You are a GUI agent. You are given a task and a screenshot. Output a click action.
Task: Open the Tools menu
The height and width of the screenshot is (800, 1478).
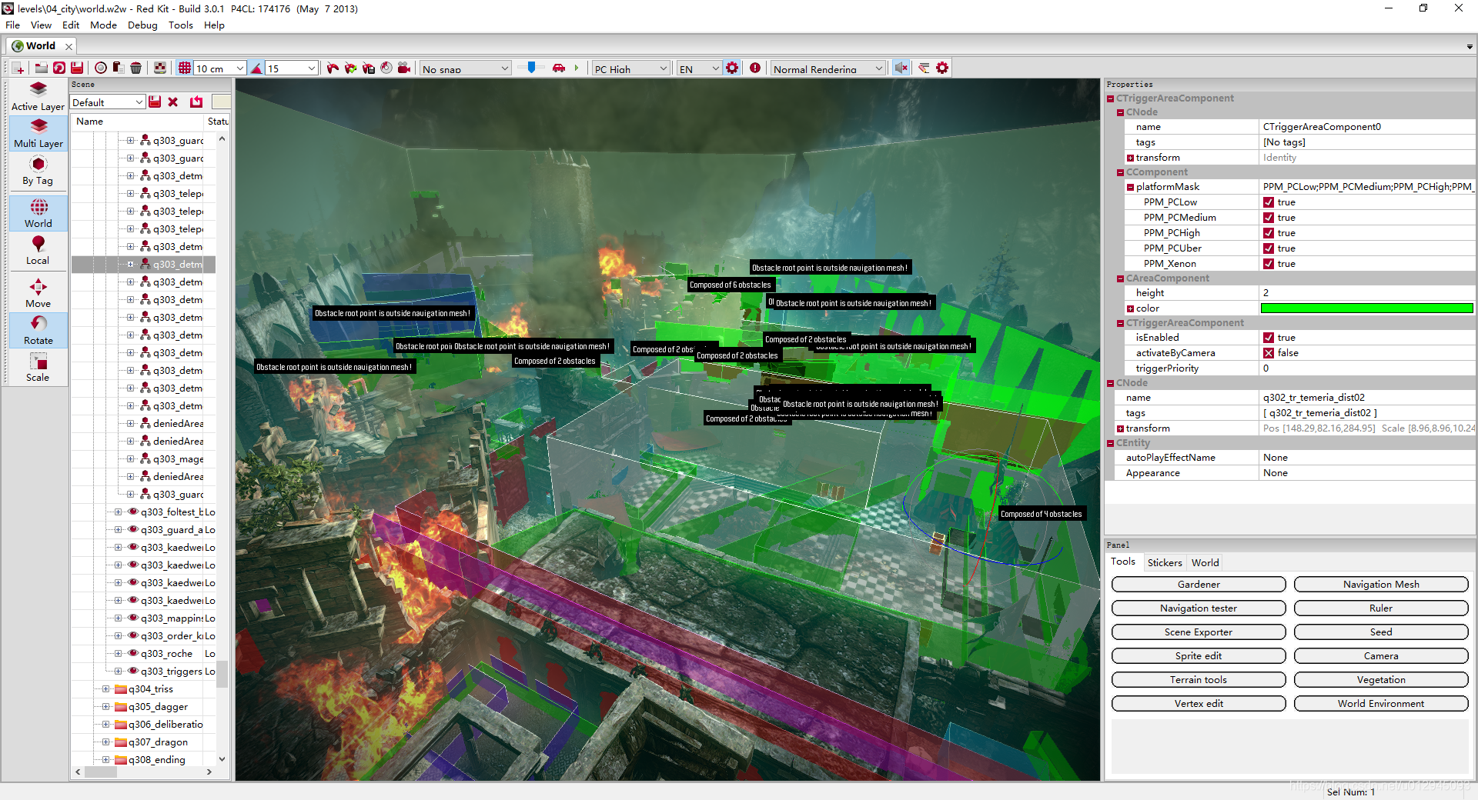click(x=181, y=25)
